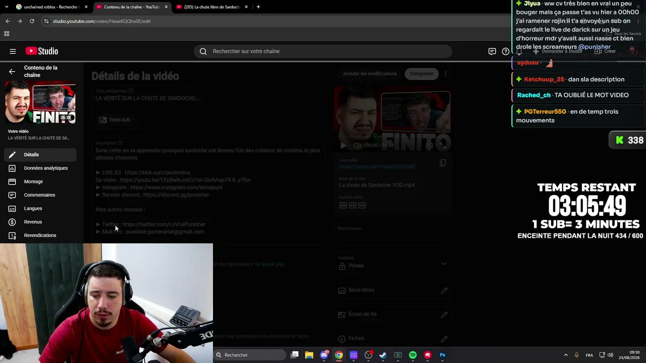The image size is (646, 363).
Task: Open the Tests A/B button
Action: [115, 120]
